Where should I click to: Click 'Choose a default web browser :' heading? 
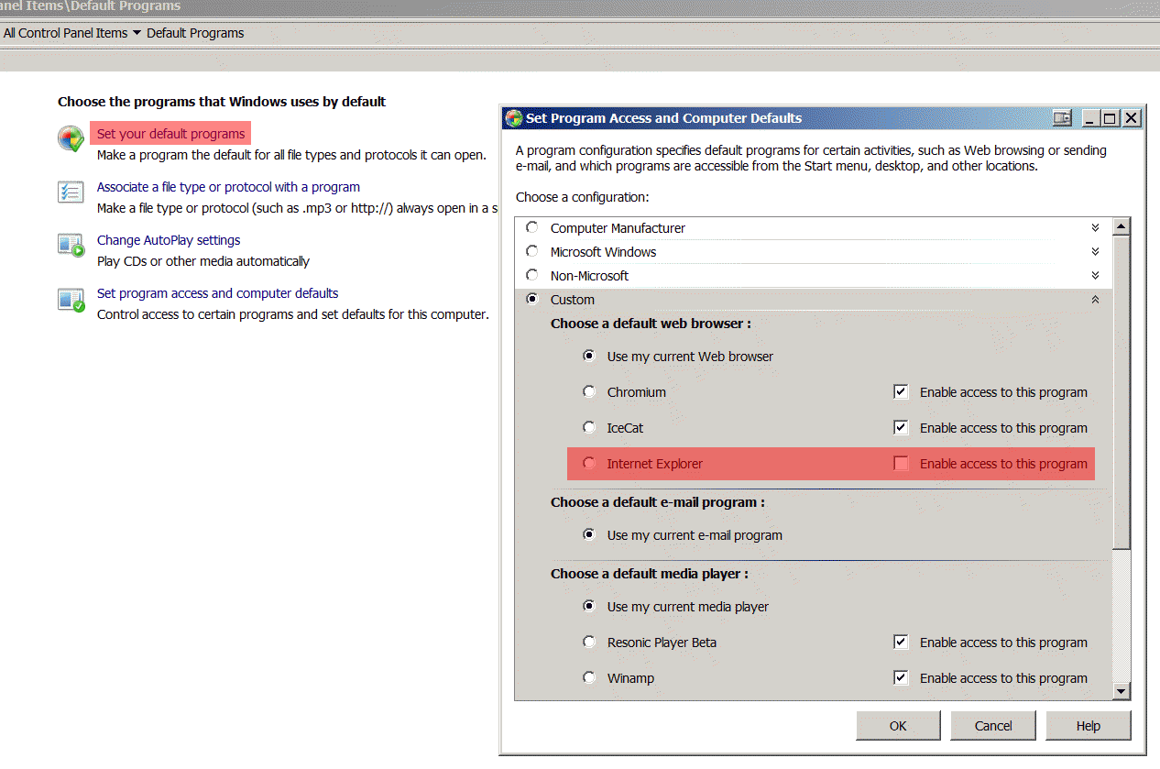tap(651, 323)
